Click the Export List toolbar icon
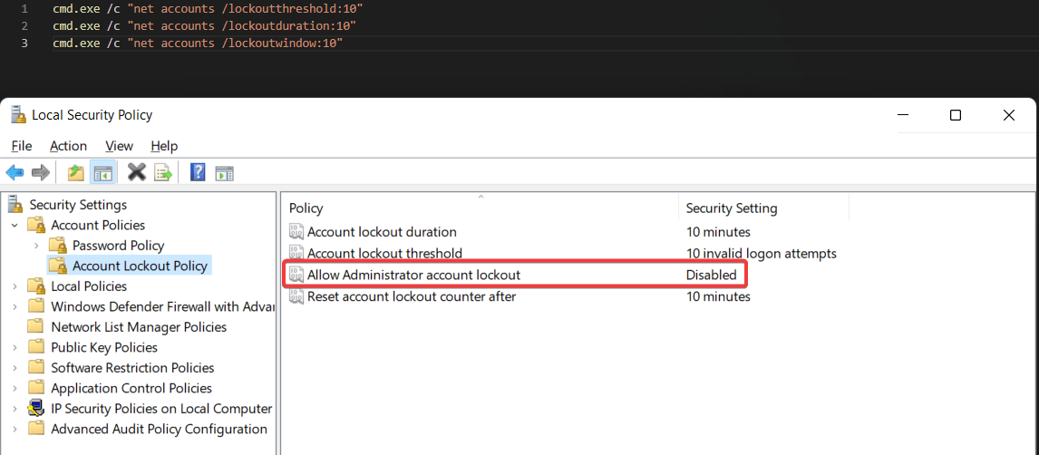Image resolution: width=1039 pixels, height=455 pixels. tap(163, 173)
